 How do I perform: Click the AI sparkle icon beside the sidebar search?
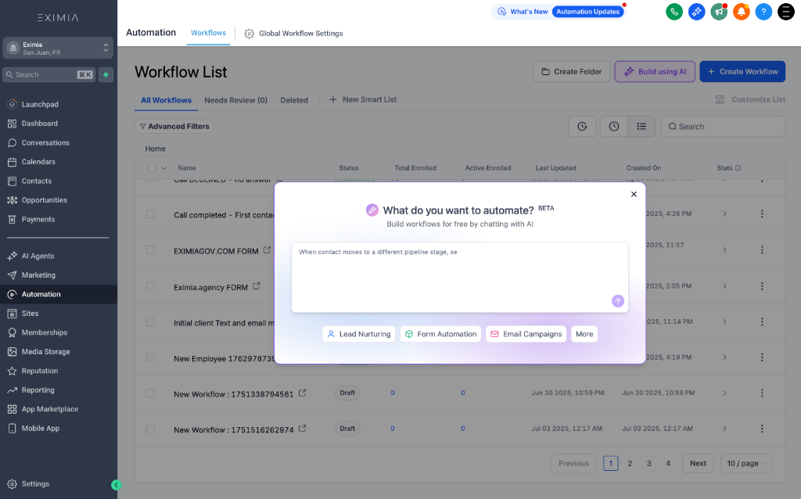[x=106, y=74]
